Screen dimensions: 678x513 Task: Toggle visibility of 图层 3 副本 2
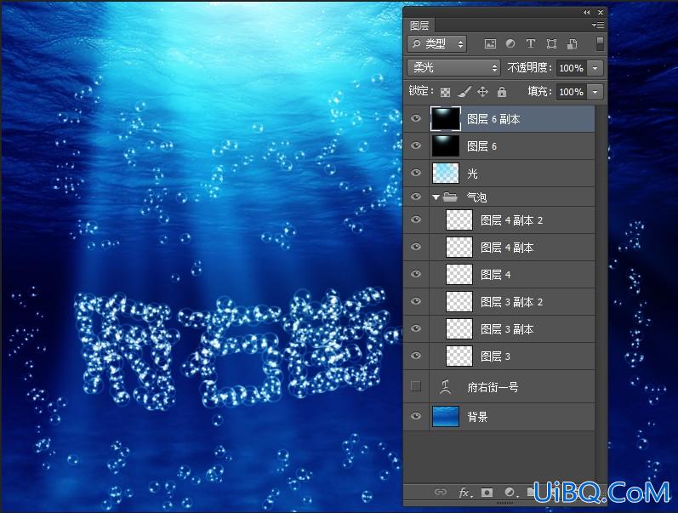[x=416, y=301]
